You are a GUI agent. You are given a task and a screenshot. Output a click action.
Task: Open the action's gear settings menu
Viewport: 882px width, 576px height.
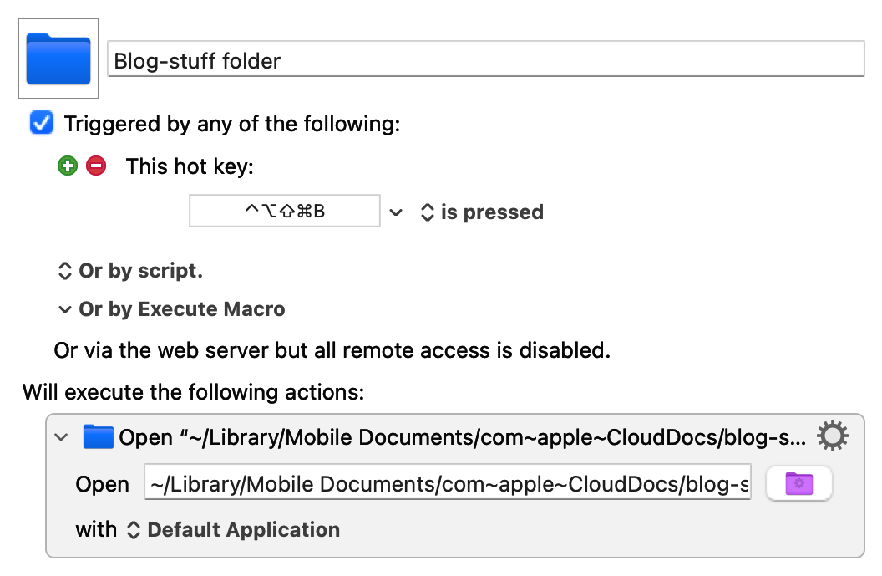832,436
